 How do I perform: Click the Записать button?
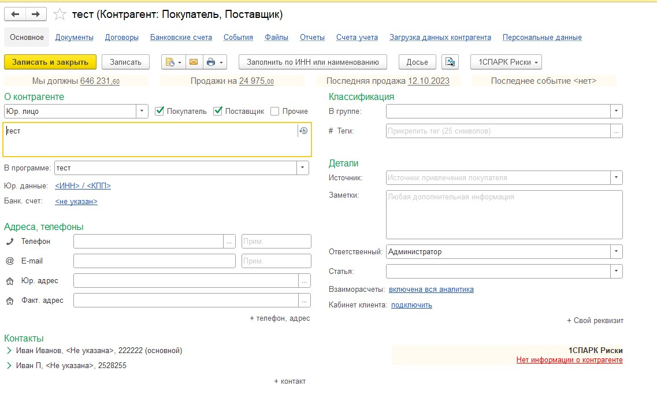pos(126,62)
